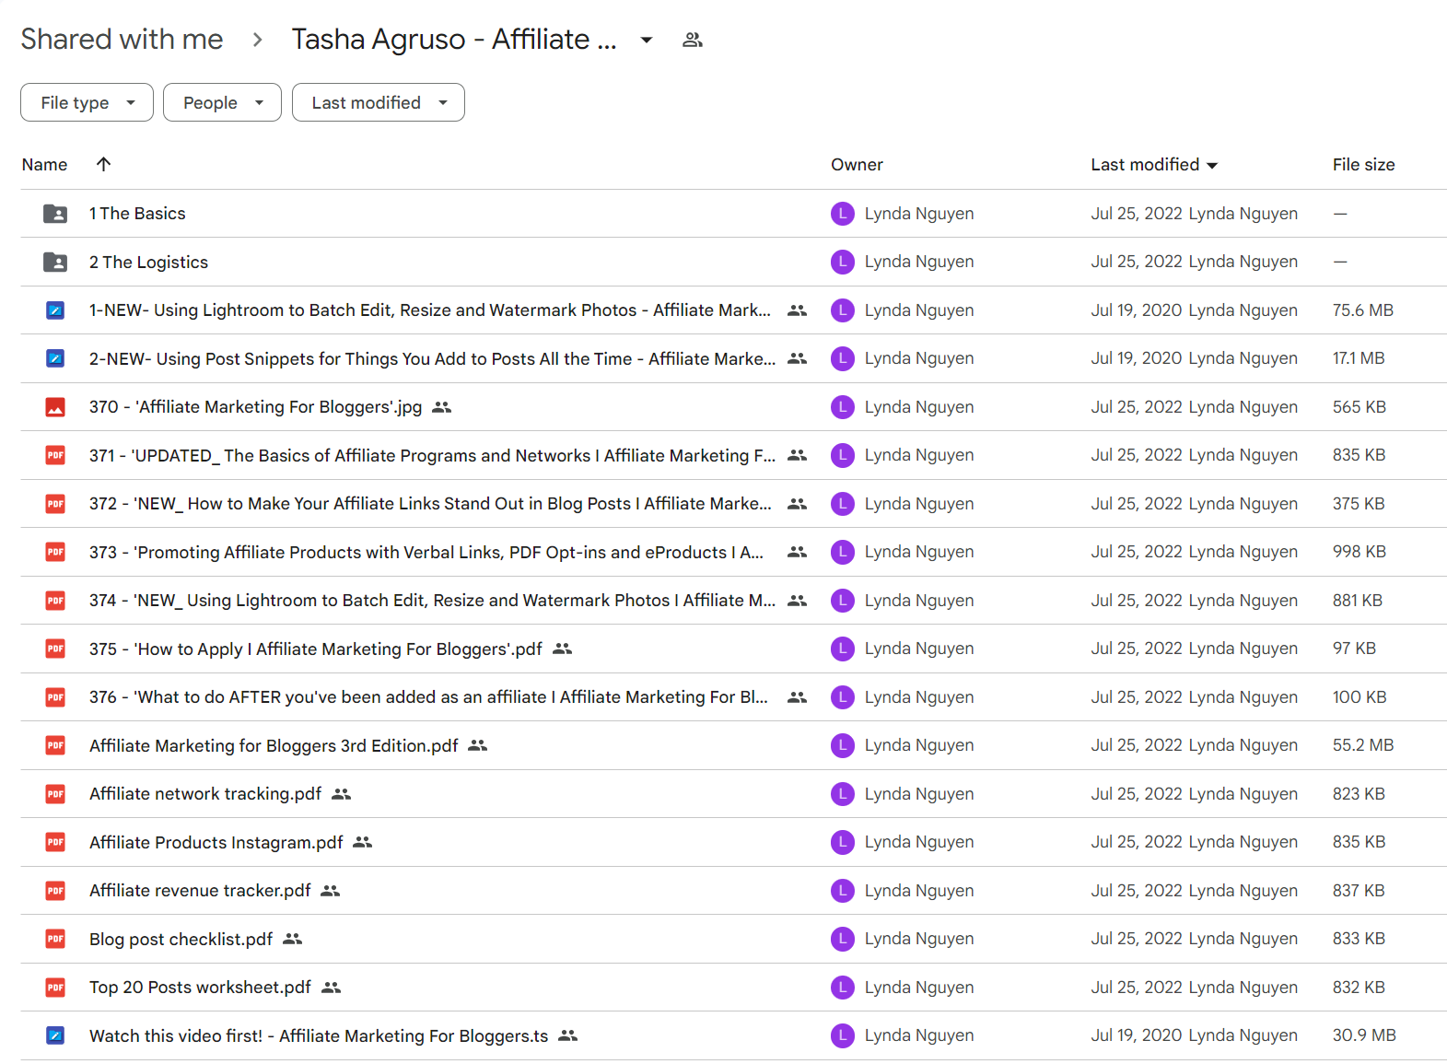Click the 75.6 MB file size value

pyautogui.click(x=1362, y=310)
